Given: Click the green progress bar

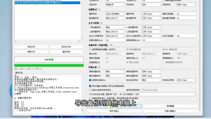Looking at the screenshot, I should click(49, 66).
